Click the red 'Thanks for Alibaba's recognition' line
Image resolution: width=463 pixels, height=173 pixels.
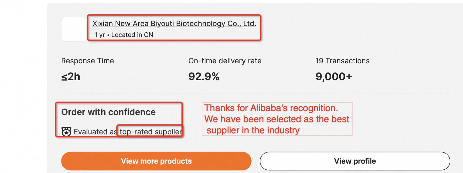(x=271, y=108)
